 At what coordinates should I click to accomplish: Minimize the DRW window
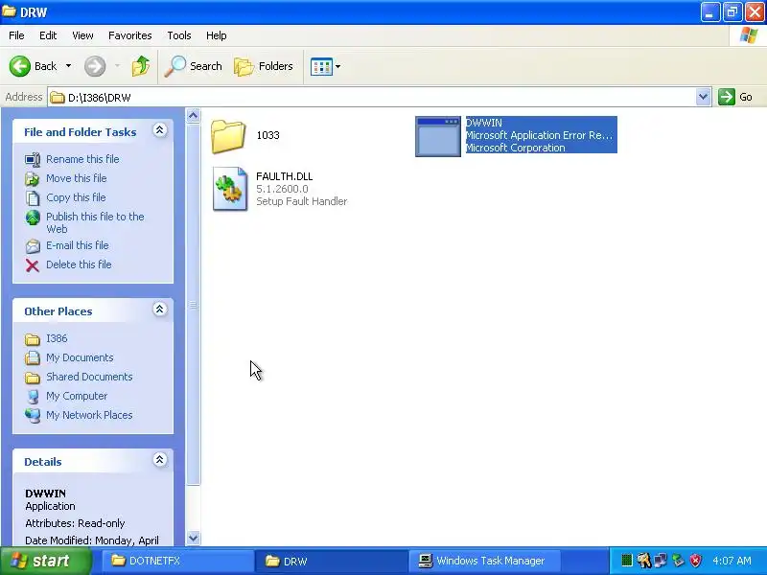tap(709, 12)
